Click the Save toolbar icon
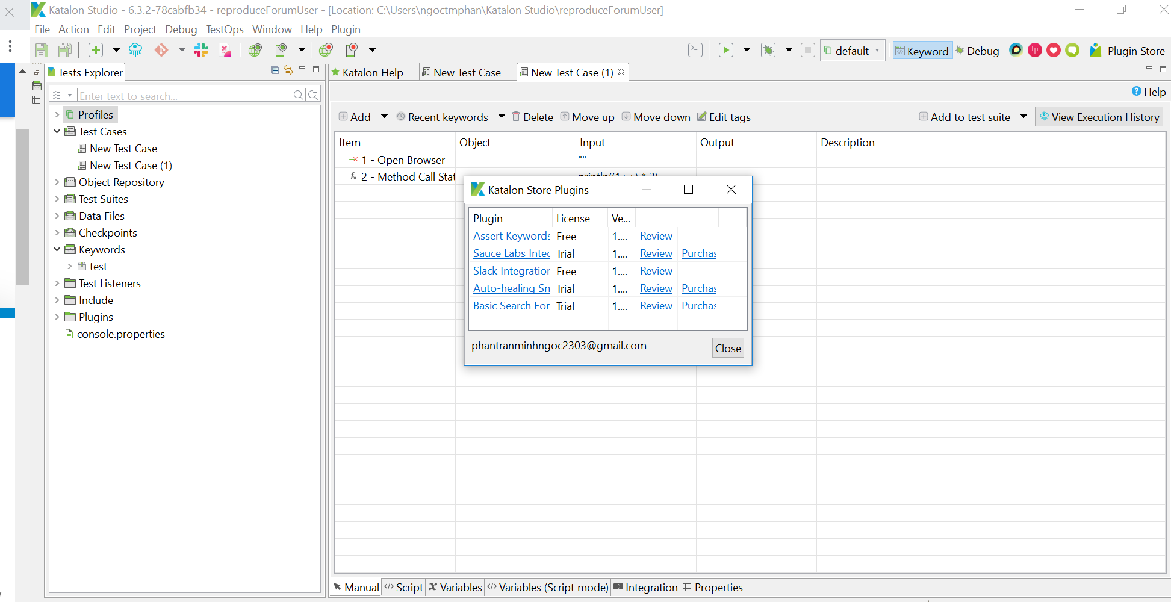Image resolution: width=1171 pixels, height=602 pixels. 42,50
